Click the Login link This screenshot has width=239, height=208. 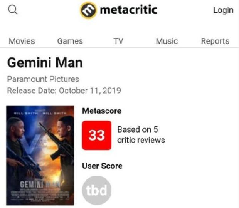[x=223, y=10]
